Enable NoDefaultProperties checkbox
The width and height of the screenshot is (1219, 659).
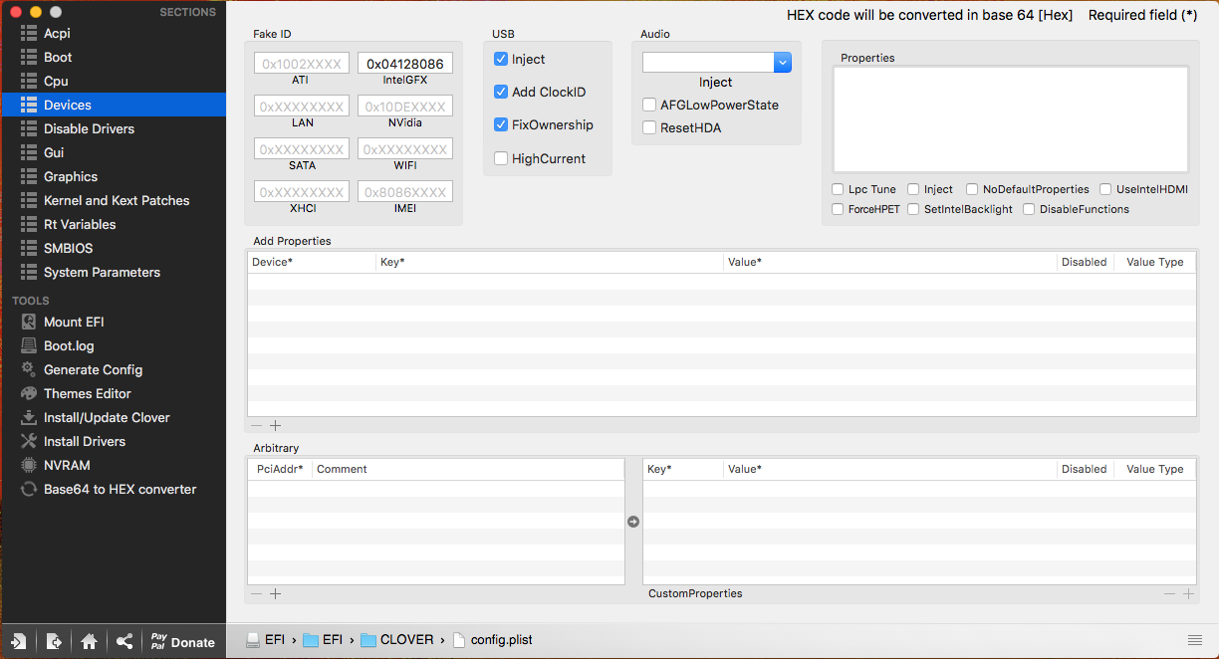(x=972, y=189)
